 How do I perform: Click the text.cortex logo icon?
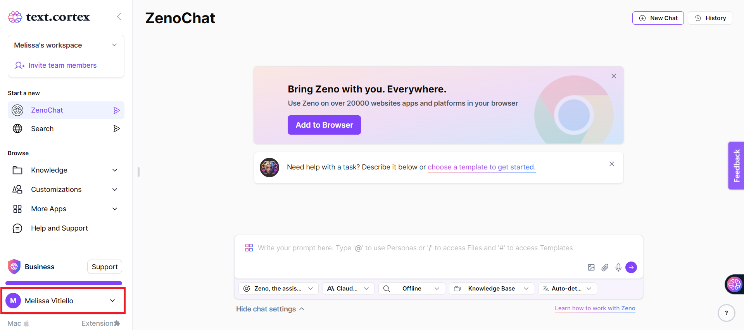coord(14,17)
